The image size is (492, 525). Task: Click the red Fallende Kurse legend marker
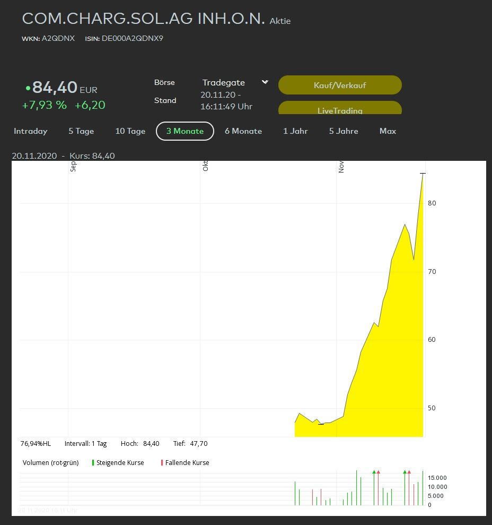coord(162,463)
